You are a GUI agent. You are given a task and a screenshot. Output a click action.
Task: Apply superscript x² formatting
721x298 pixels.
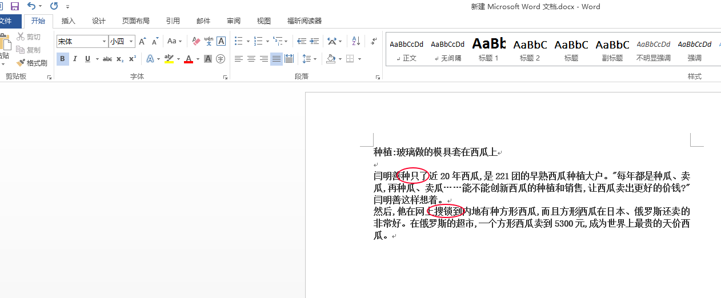point(132,59)
